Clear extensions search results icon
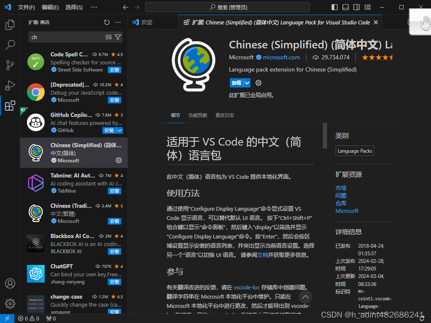The height and width of the screenshot is (323, 431). pos(109,37)
